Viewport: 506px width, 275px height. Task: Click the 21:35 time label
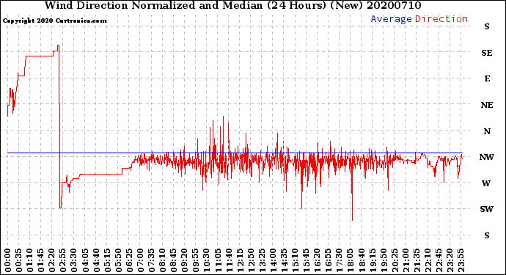tap(417, 260)
